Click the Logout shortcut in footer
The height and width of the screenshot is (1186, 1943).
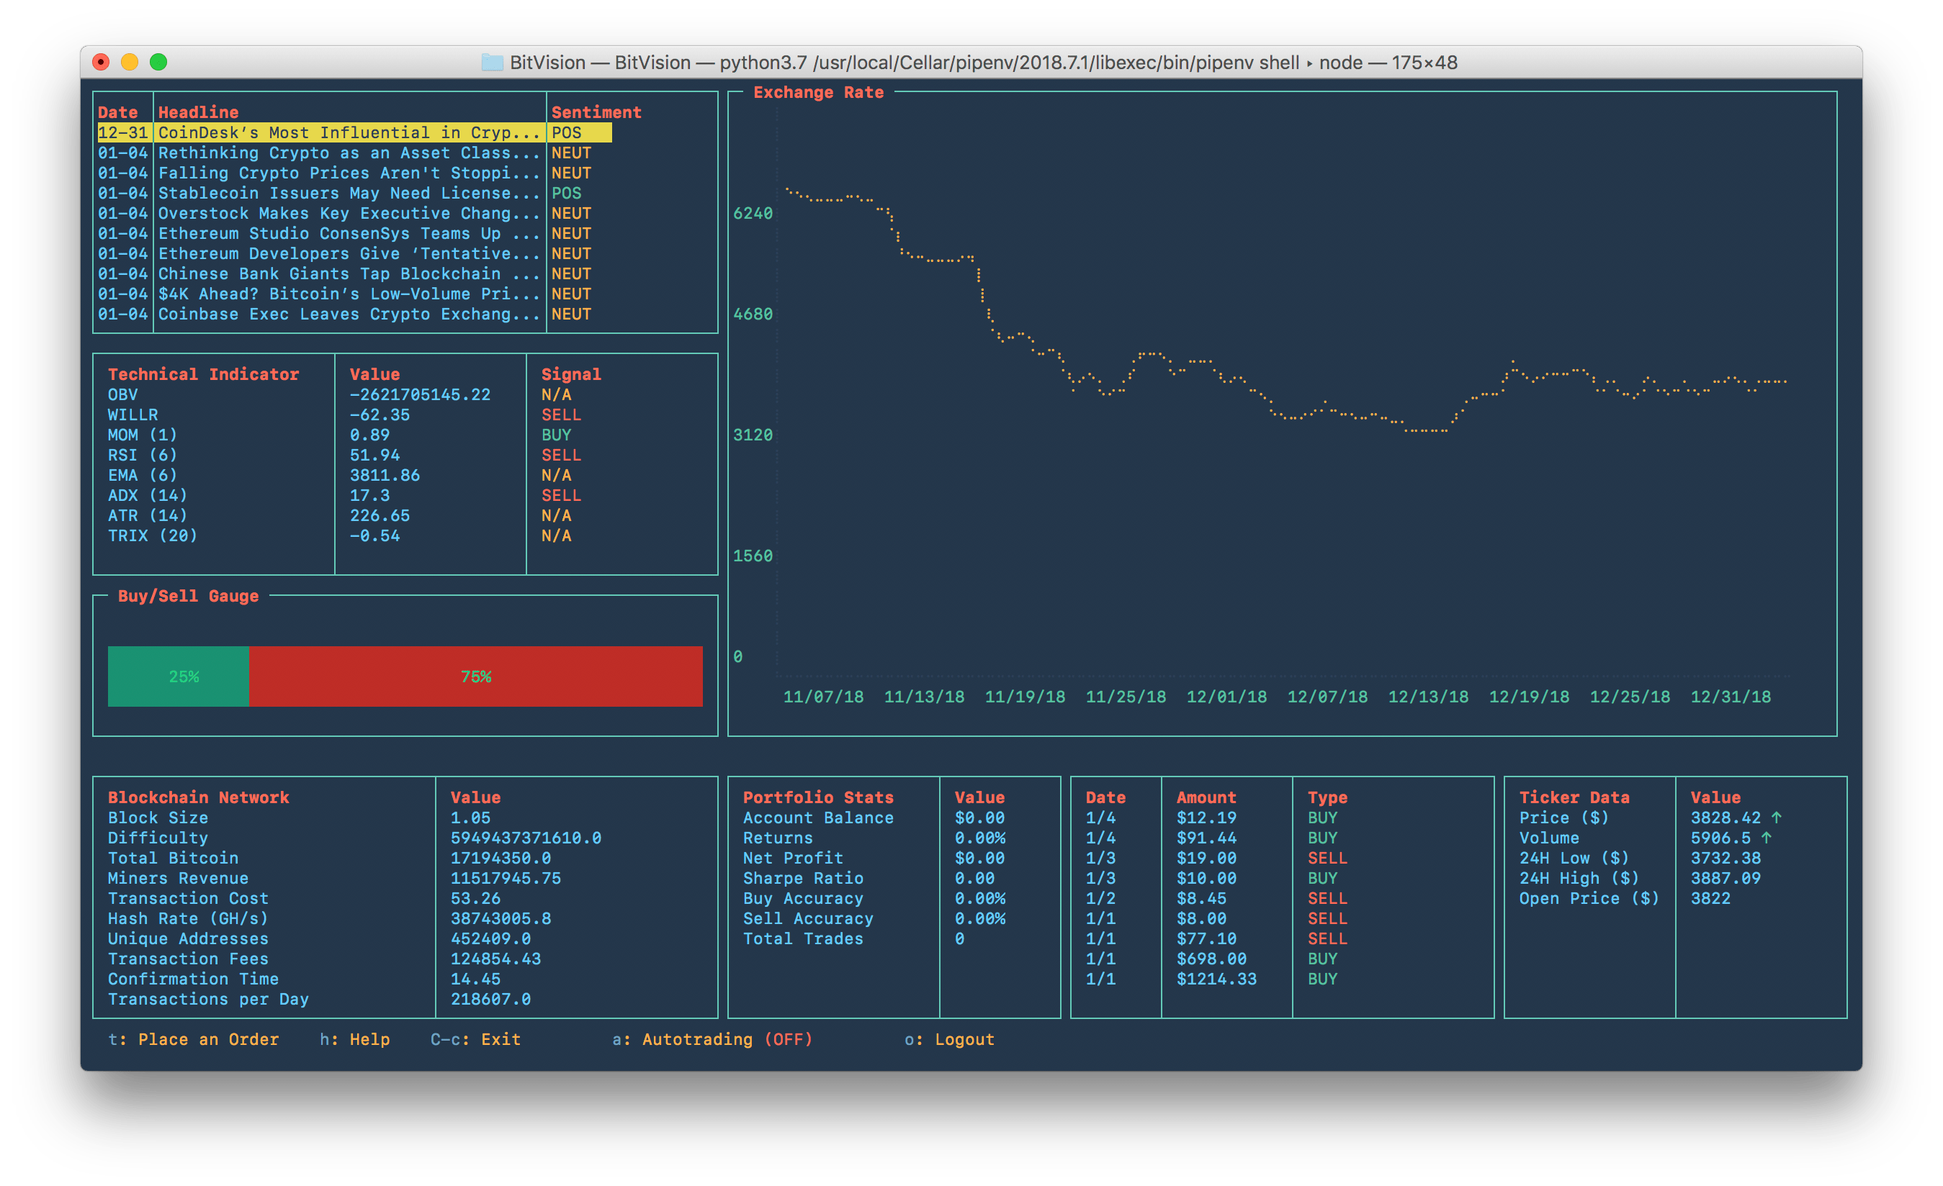(964, 1039)
